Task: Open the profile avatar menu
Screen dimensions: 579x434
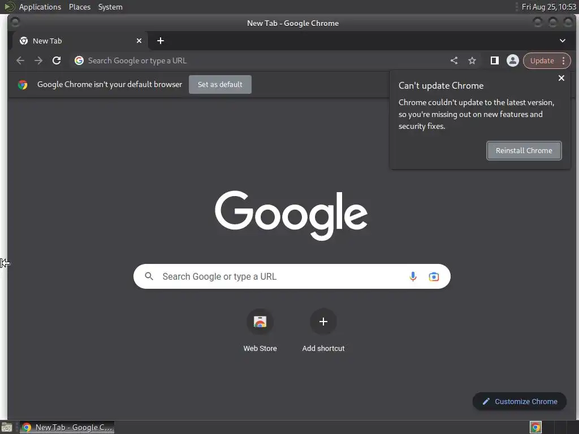Action: pyautogui.click(x=512, y=60)
